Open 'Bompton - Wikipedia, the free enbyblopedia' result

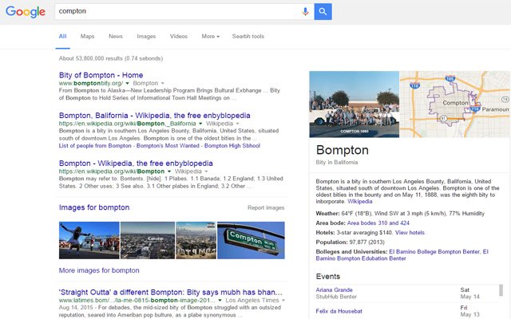click(136, 163)
